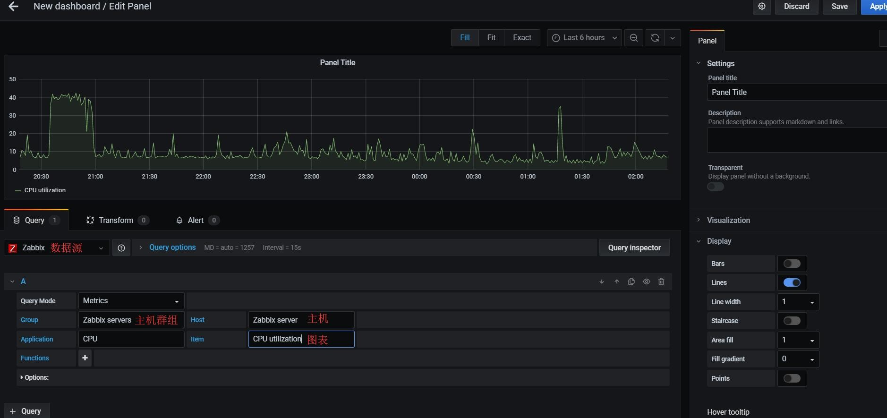Click the Item field CPU utilization
887x418 pixels.
(301, 339)
